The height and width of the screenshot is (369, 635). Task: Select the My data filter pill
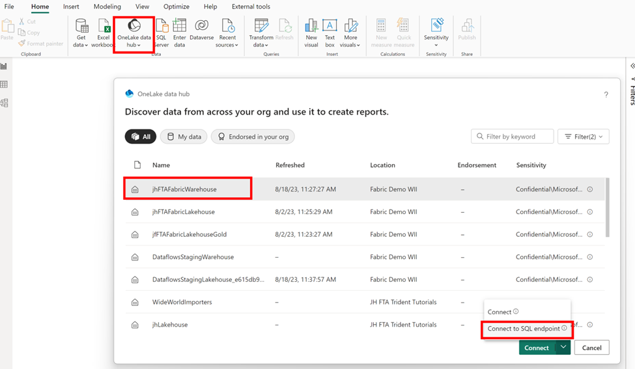coord(184,137)
